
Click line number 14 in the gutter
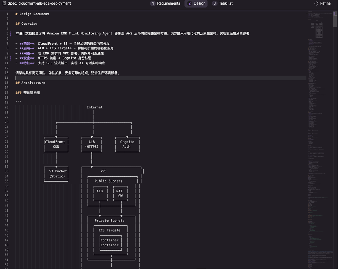point(7,78)
